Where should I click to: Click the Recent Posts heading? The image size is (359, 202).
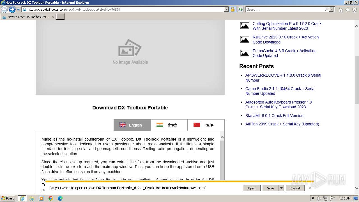pos(256,66)
